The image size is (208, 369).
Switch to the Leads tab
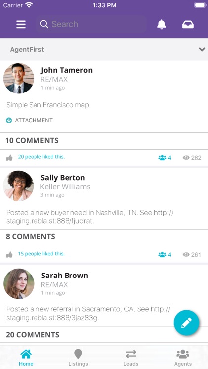pos(131,357)
